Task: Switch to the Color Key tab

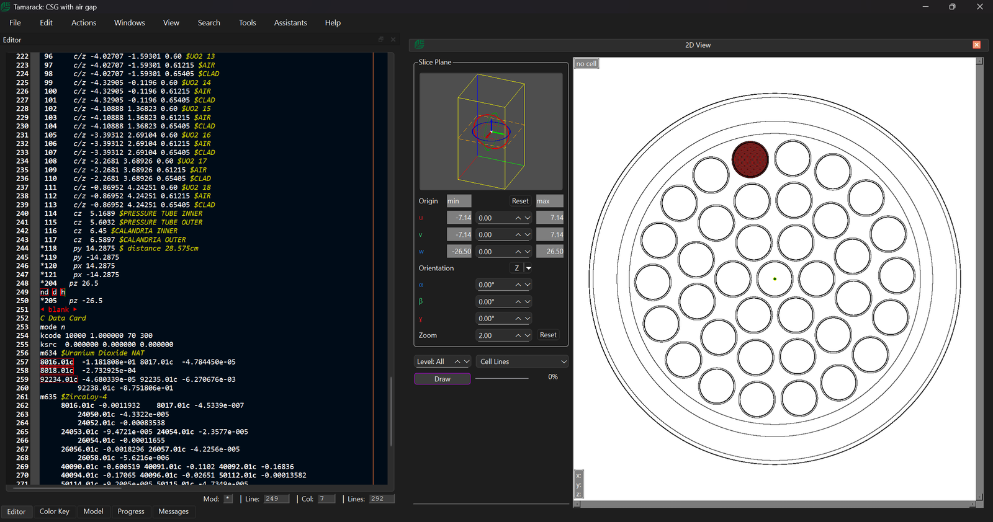Action: click(x=55, y=511)
